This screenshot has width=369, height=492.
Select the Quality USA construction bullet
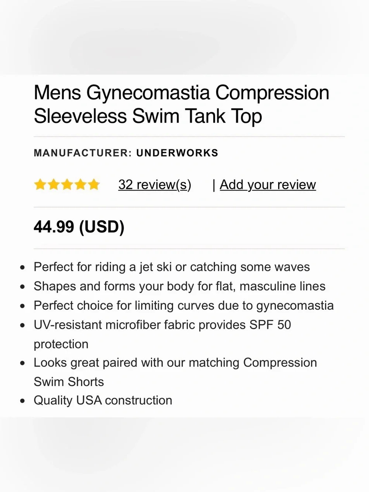[x=103, y=400]
